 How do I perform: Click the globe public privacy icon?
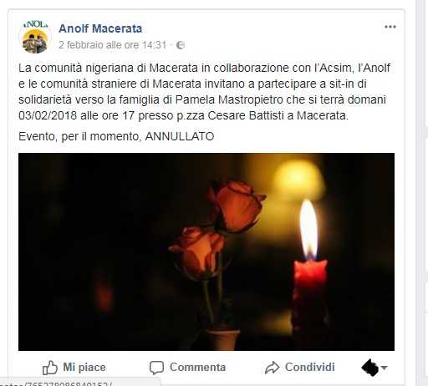[181, 45]
